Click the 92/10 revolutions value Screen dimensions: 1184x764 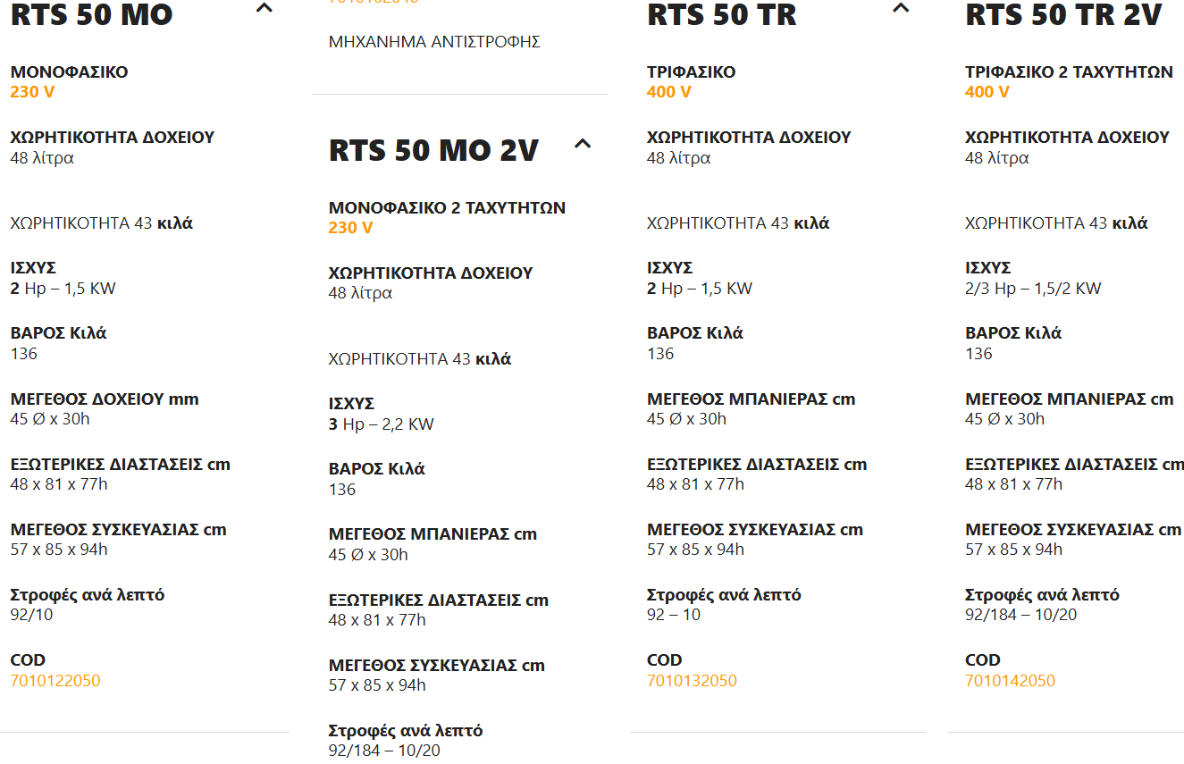coord(31,615)
